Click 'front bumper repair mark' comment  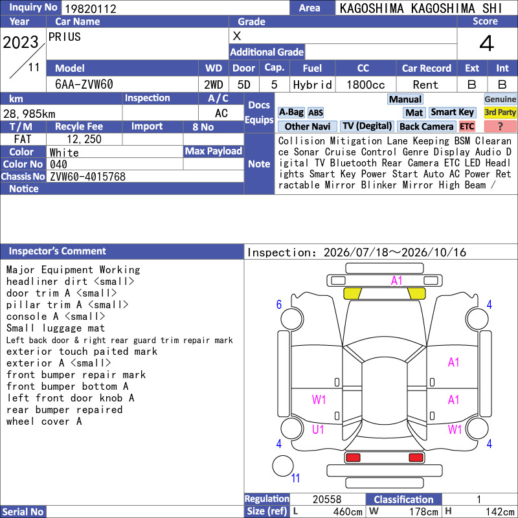click(x=76, y=375)
